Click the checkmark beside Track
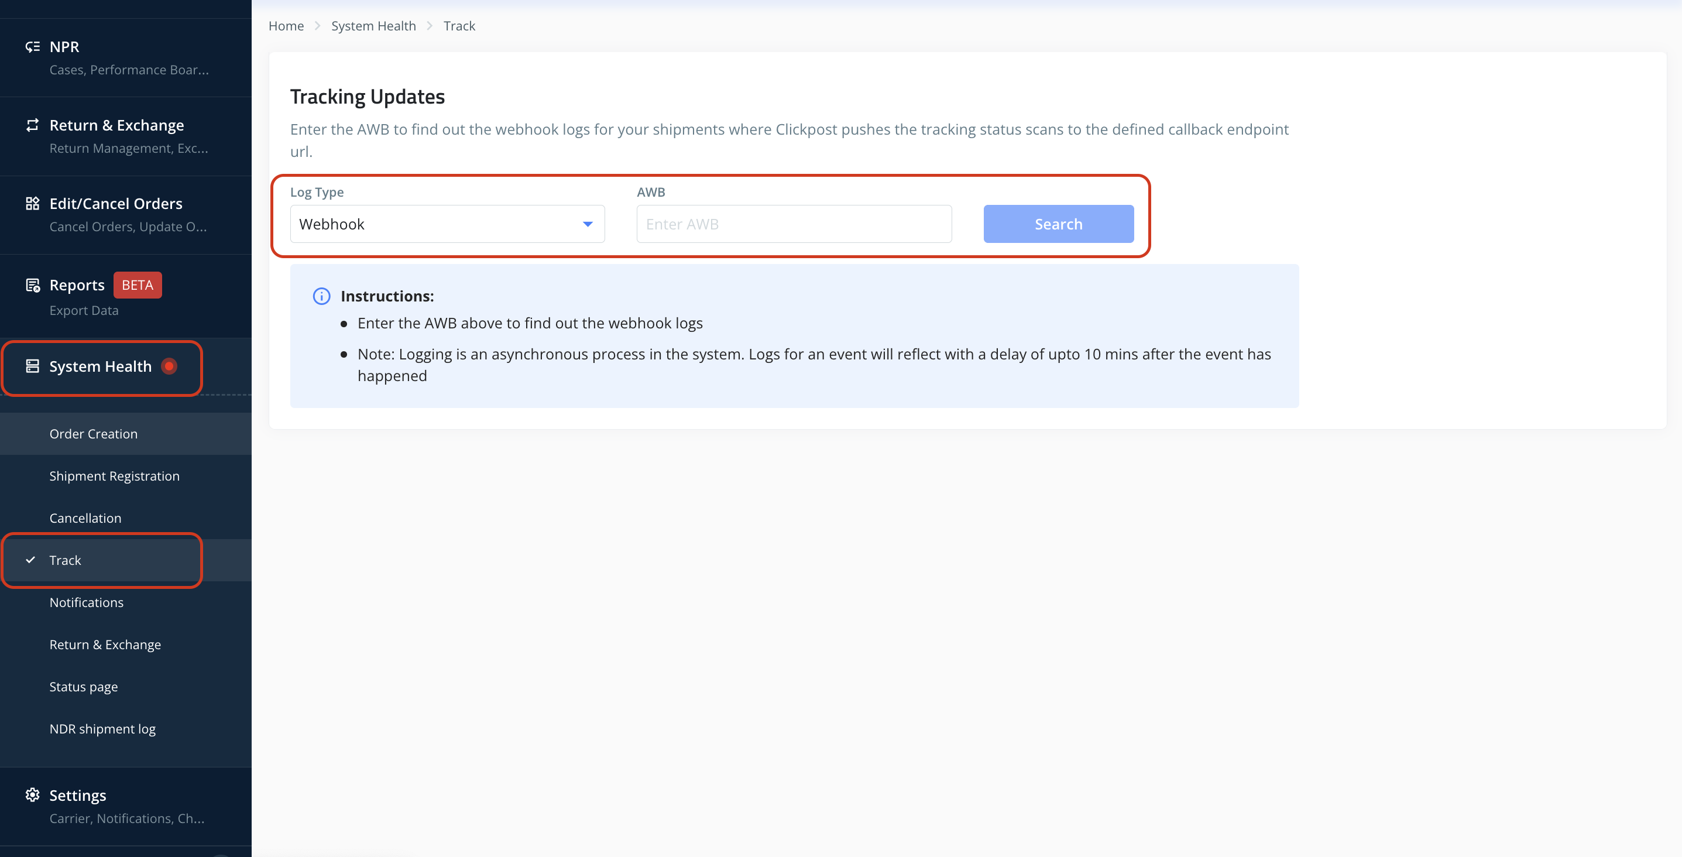 (30, 560)
